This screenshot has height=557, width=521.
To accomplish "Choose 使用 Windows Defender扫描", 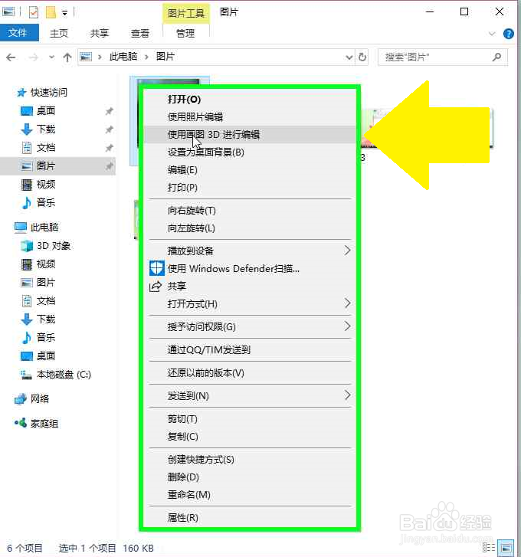I will click(x=250, y=269).
